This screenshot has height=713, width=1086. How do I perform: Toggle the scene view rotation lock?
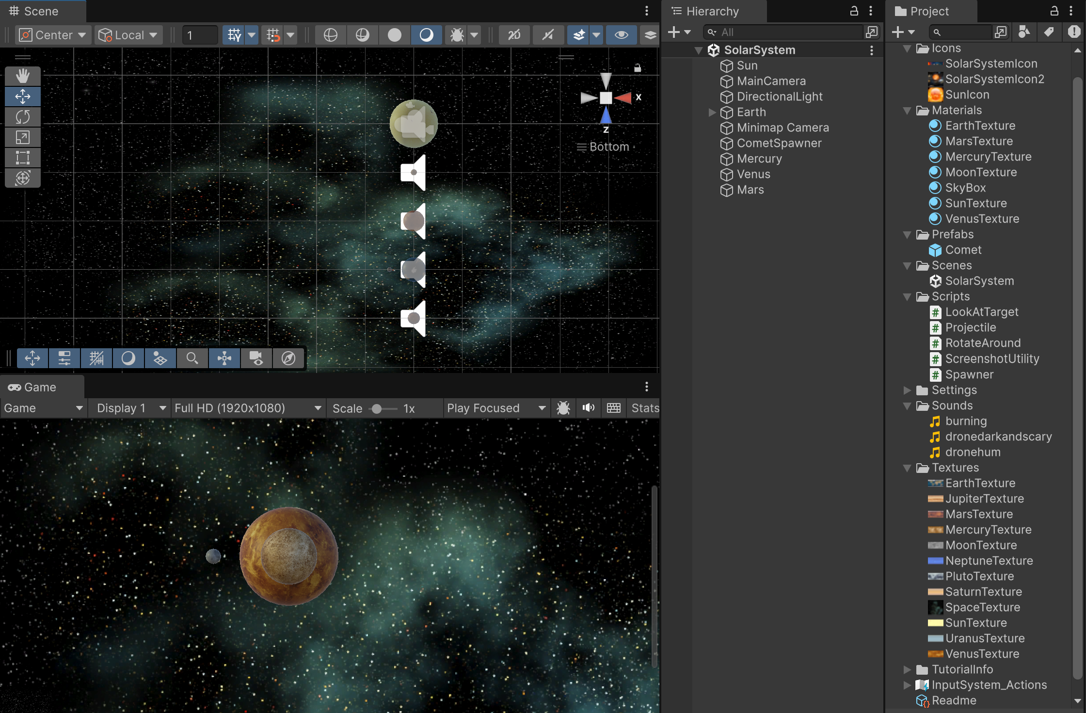point(638,68)
